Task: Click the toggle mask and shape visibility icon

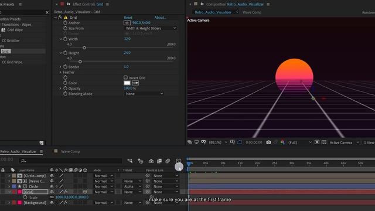Action: click(240, 142)
